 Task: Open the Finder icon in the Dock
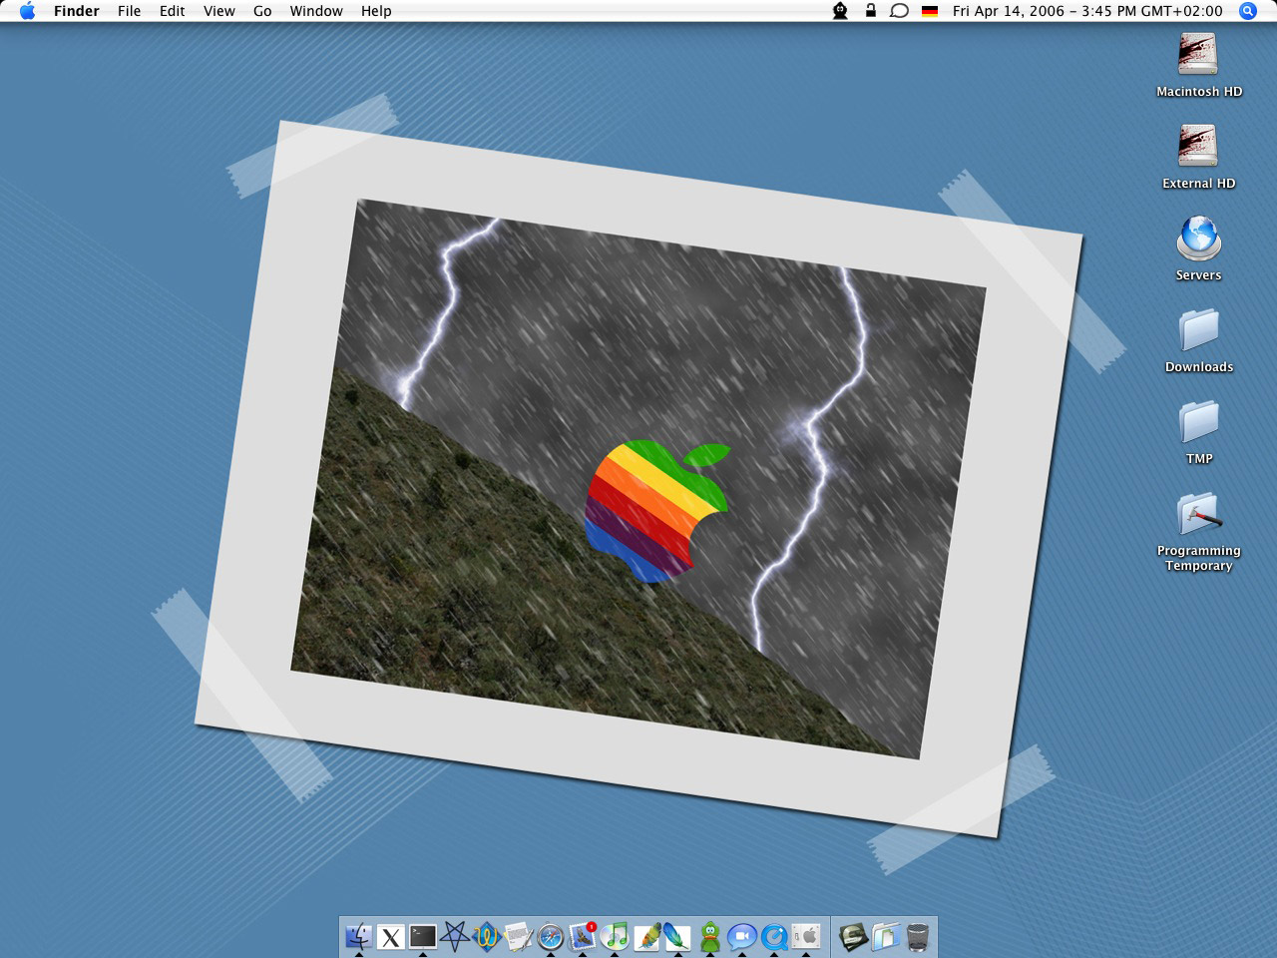(x=358, y=936)
